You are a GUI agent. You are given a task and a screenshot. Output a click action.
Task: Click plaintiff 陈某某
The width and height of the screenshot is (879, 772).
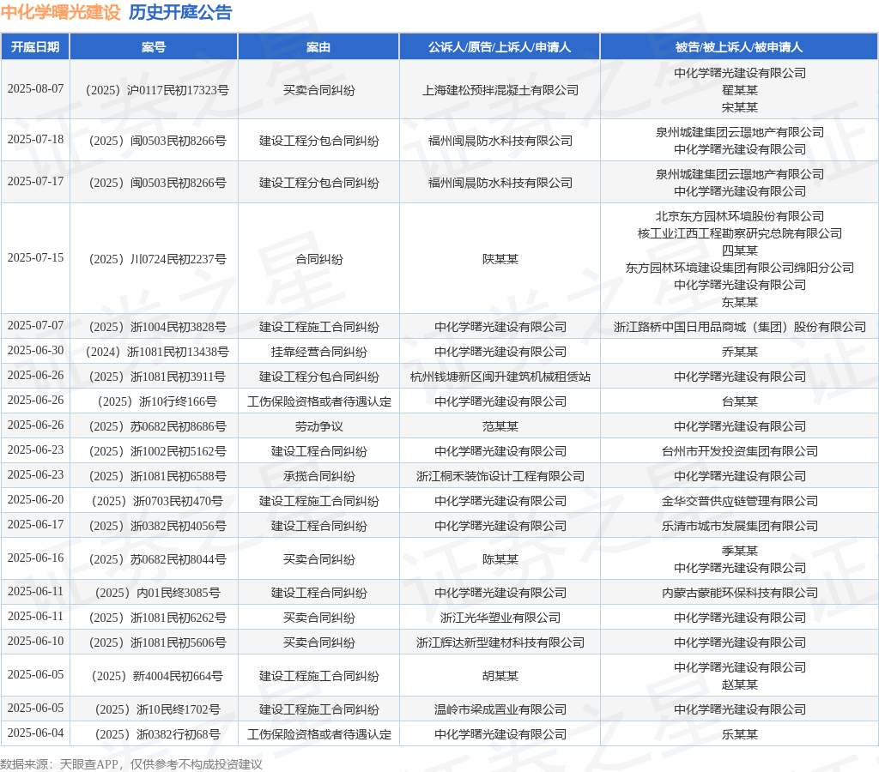tap(500, 559)
